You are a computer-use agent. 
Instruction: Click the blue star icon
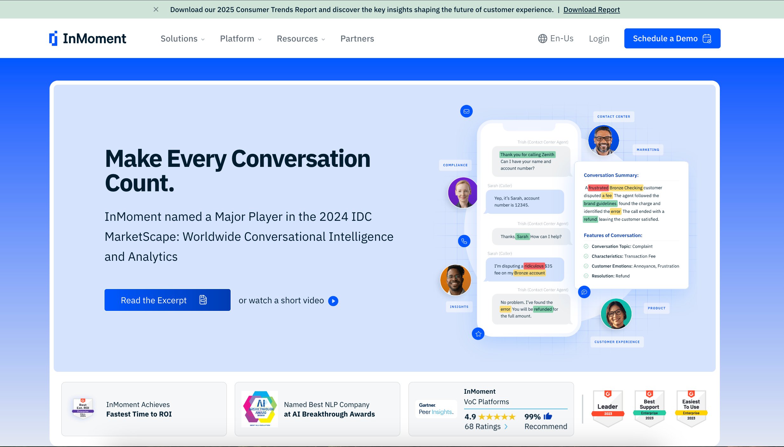[x=478, y=334]
